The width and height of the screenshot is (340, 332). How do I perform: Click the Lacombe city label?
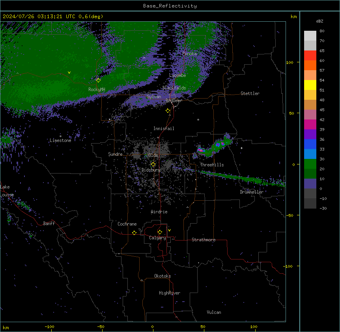[177, 75]
